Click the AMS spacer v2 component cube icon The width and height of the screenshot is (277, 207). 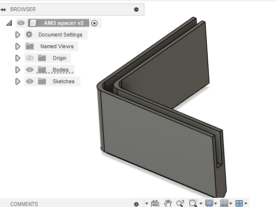click(x=33, y=23)
